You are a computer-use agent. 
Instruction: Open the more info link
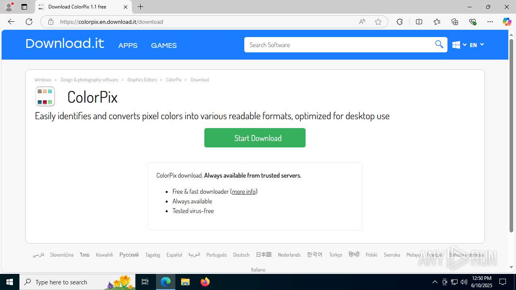[244, 192]
